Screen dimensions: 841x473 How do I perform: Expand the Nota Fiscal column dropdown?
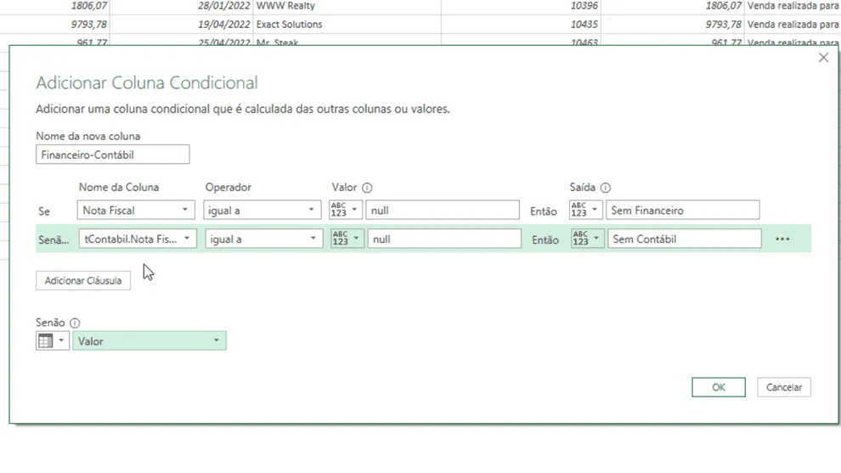(135, 210)
